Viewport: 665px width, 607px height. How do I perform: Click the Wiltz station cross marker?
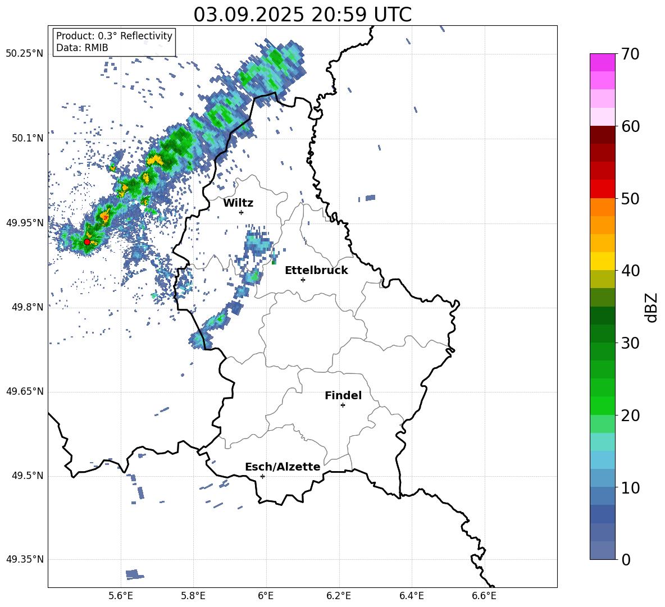(x=242, y=212)
